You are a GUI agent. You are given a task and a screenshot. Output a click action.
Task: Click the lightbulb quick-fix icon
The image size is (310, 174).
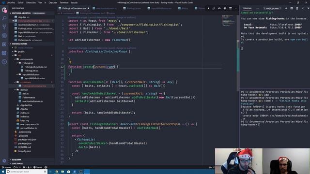click(x=70, y=62)
